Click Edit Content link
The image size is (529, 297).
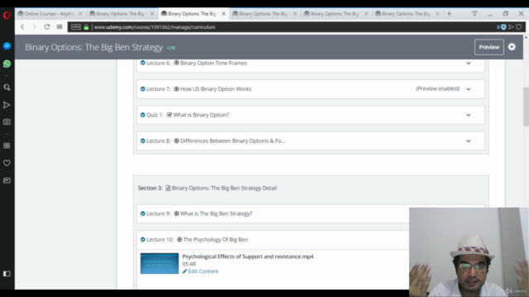(x=200, y=271)
